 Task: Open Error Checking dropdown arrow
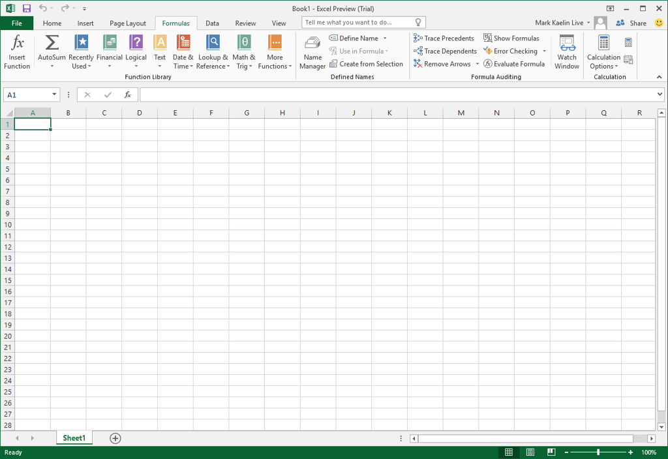[x=544, y=51]
